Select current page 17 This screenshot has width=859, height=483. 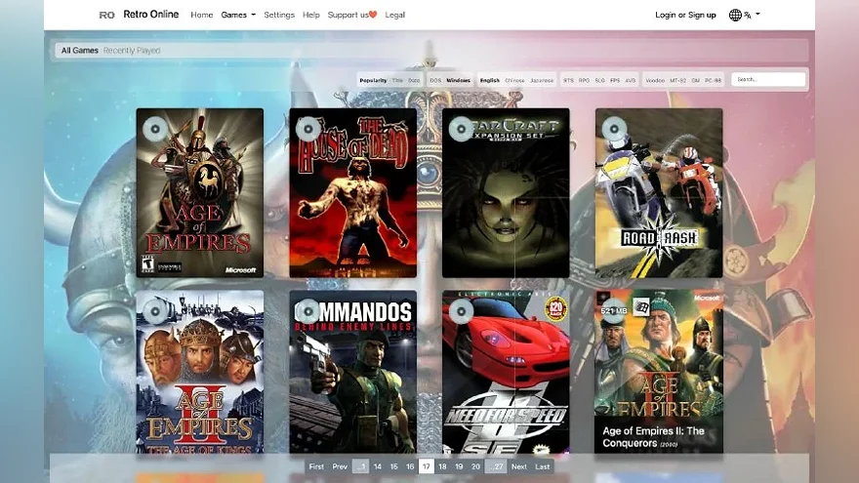tap(427, 466)
